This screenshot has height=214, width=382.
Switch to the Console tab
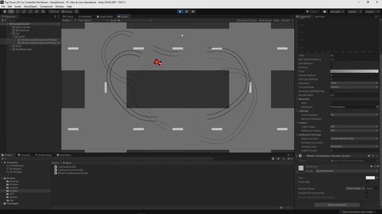[x=24, y=155]
